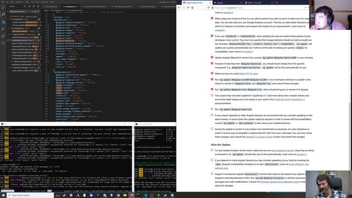Open File Explorer folder icon in taskbar
Screen dimensions: 352x198
click(x=125, y=195)
